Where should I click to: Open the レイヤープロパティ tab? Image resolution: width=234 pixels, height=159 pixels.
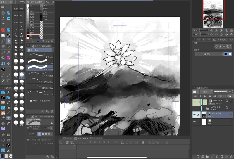pos(220,40)
